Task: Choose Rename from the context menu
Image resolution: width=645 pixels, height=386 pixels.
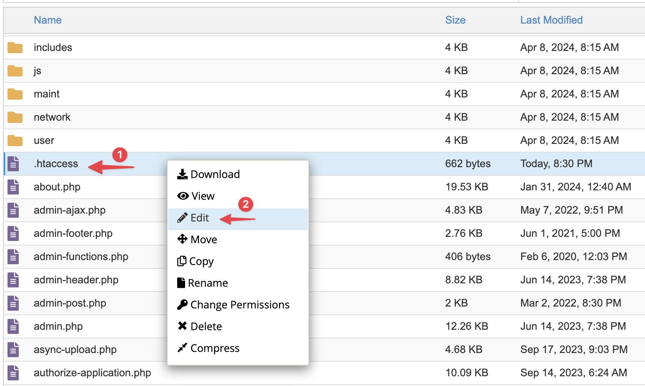Action: 238,283
